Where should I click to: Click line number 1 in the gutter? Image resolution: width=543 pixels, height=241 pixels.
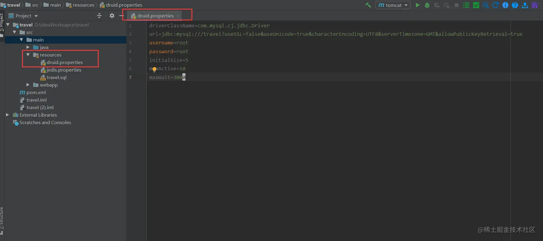point(130,26)
